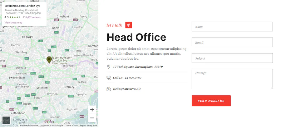This screenshot has height=128, width=281.
Task: Open map Terms of Use link
Action: point(71,126)
